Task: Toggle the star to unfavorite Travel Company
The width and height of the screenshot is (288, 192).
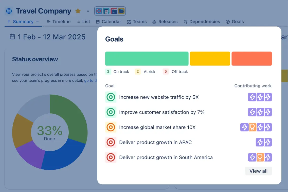Action: click(x=78, y=11)
